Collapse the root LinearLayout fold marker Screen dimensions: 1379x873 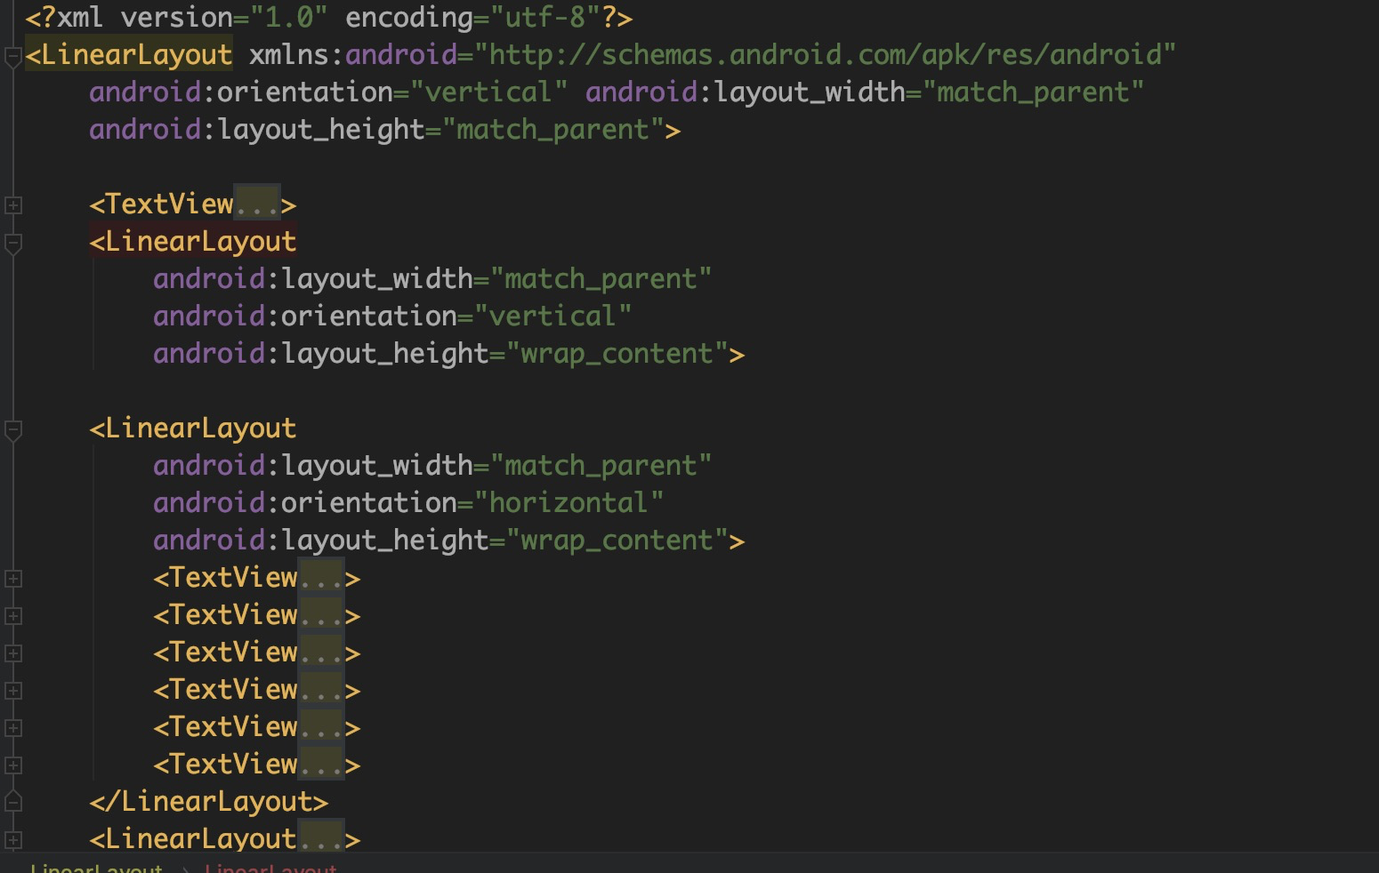(13, 57)
